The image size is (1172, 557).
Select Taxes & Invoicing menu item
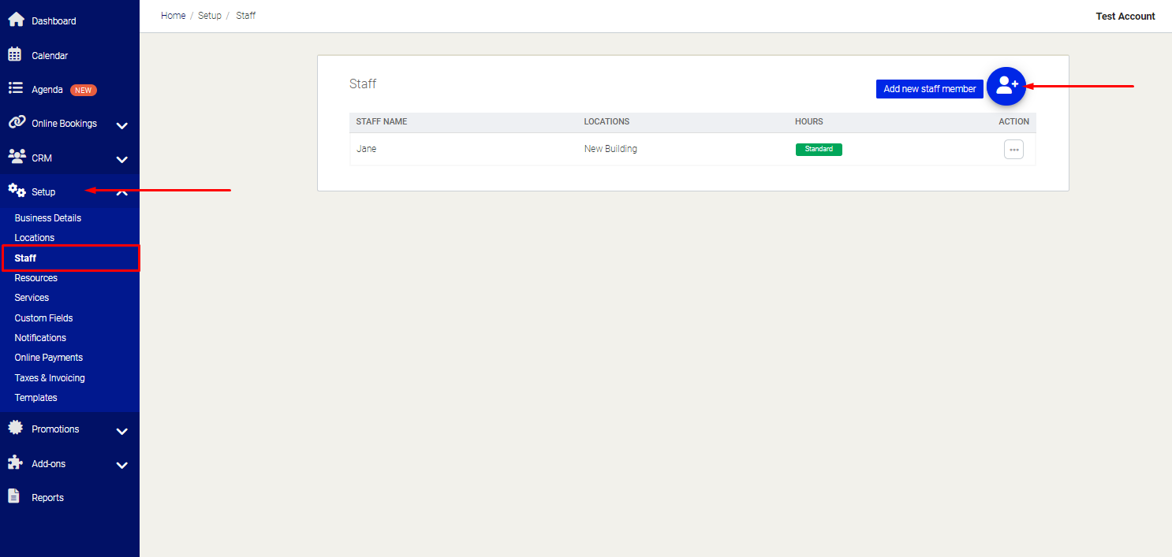click(x=50, y=378)
